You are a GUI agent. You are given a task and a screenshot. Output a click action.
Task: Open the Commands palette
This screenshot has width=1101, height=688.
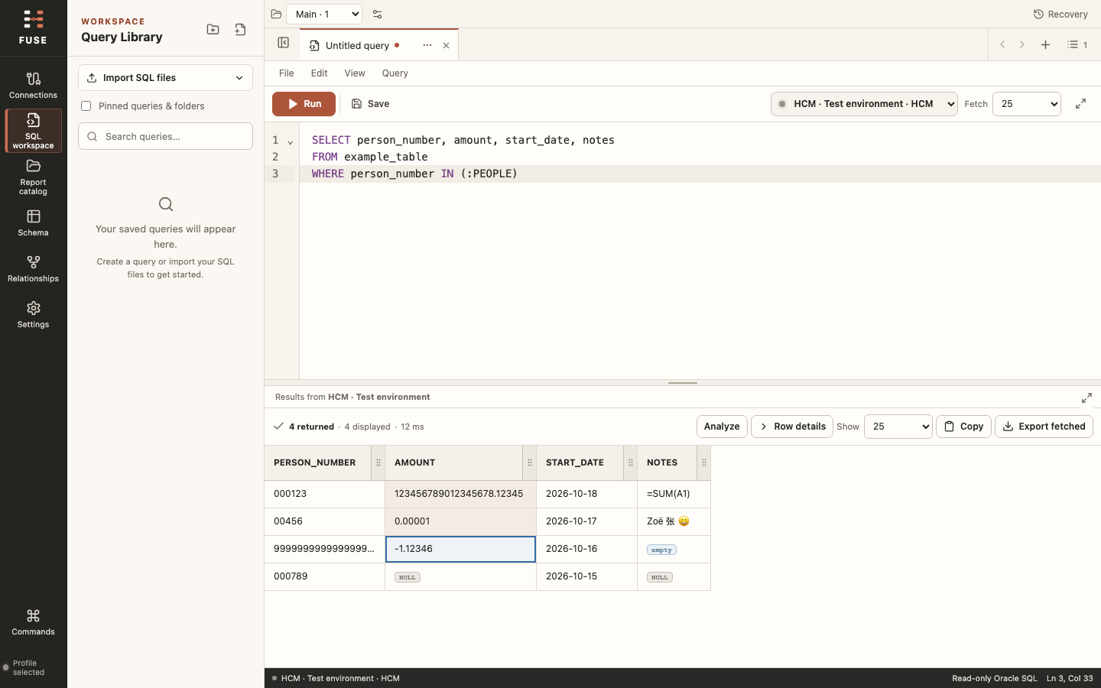pyautogui.click(x=33, y=622)
